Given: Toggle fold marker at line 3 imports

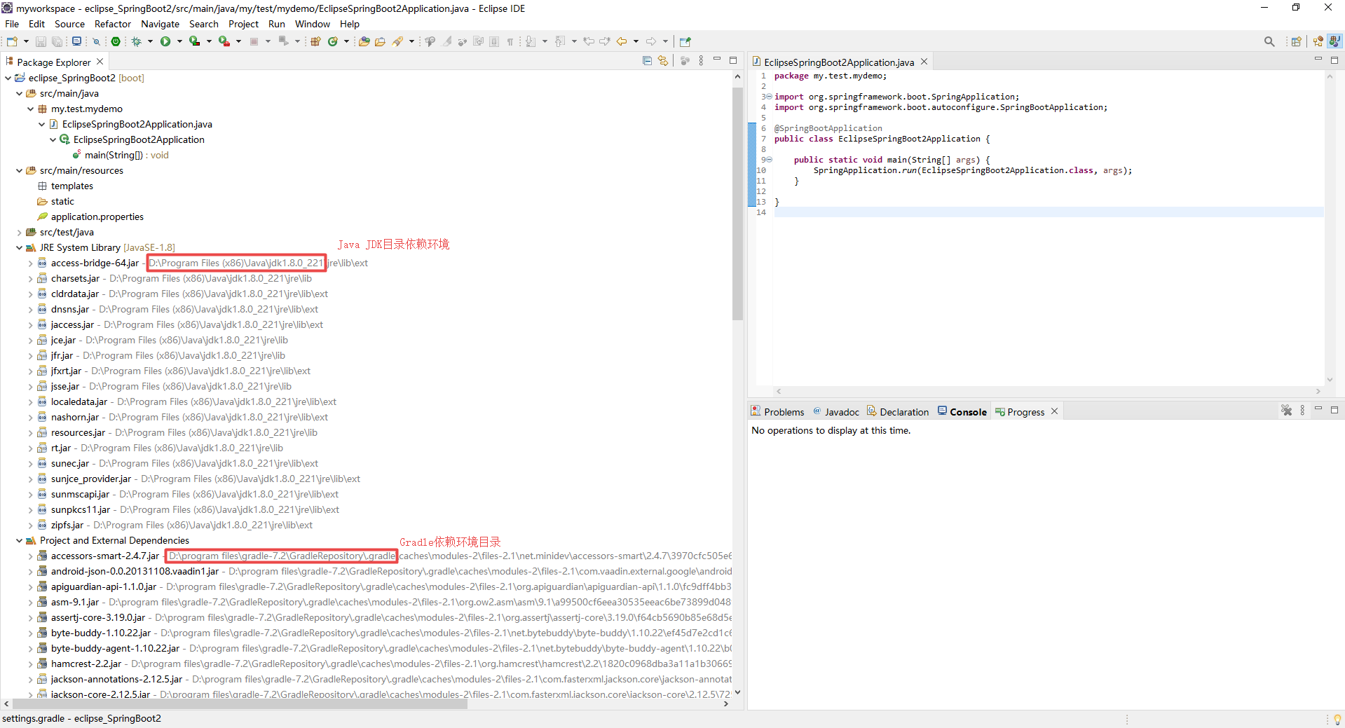Looking at the screenshot, I should coord(769,97).
